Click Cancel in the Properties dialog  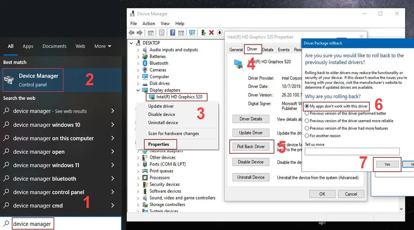(x=351, y=194)
